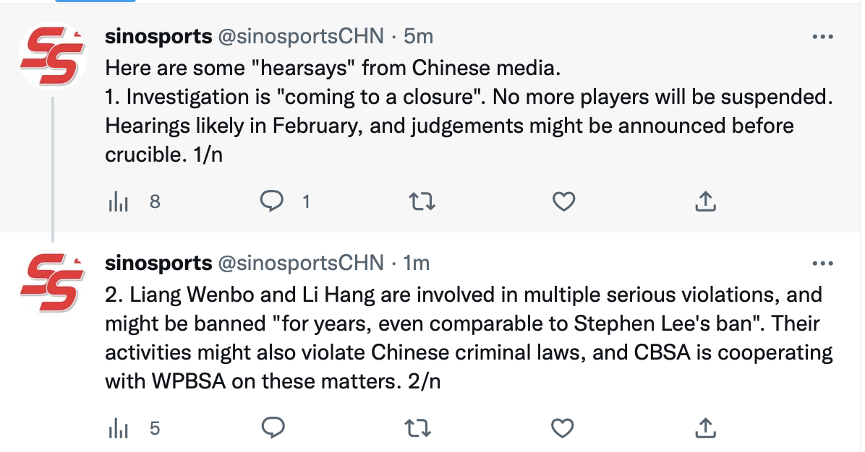Reply to the first sinosports tweet
This screenshot has width=865, height=452.
coord(273,203)
